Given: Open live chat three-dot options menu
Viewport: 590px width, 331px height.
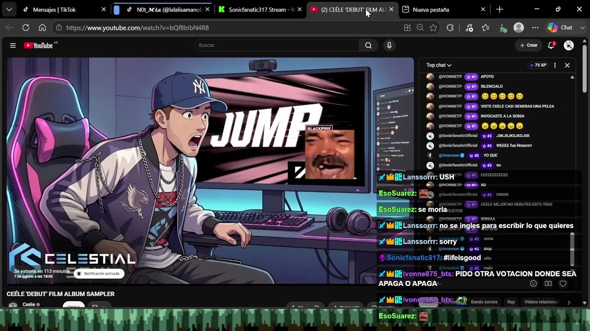Looking at the screenshot, I should (555, 65).
